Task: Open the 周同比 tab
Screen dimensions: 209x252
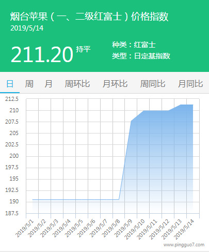Action: pos(153,84)
